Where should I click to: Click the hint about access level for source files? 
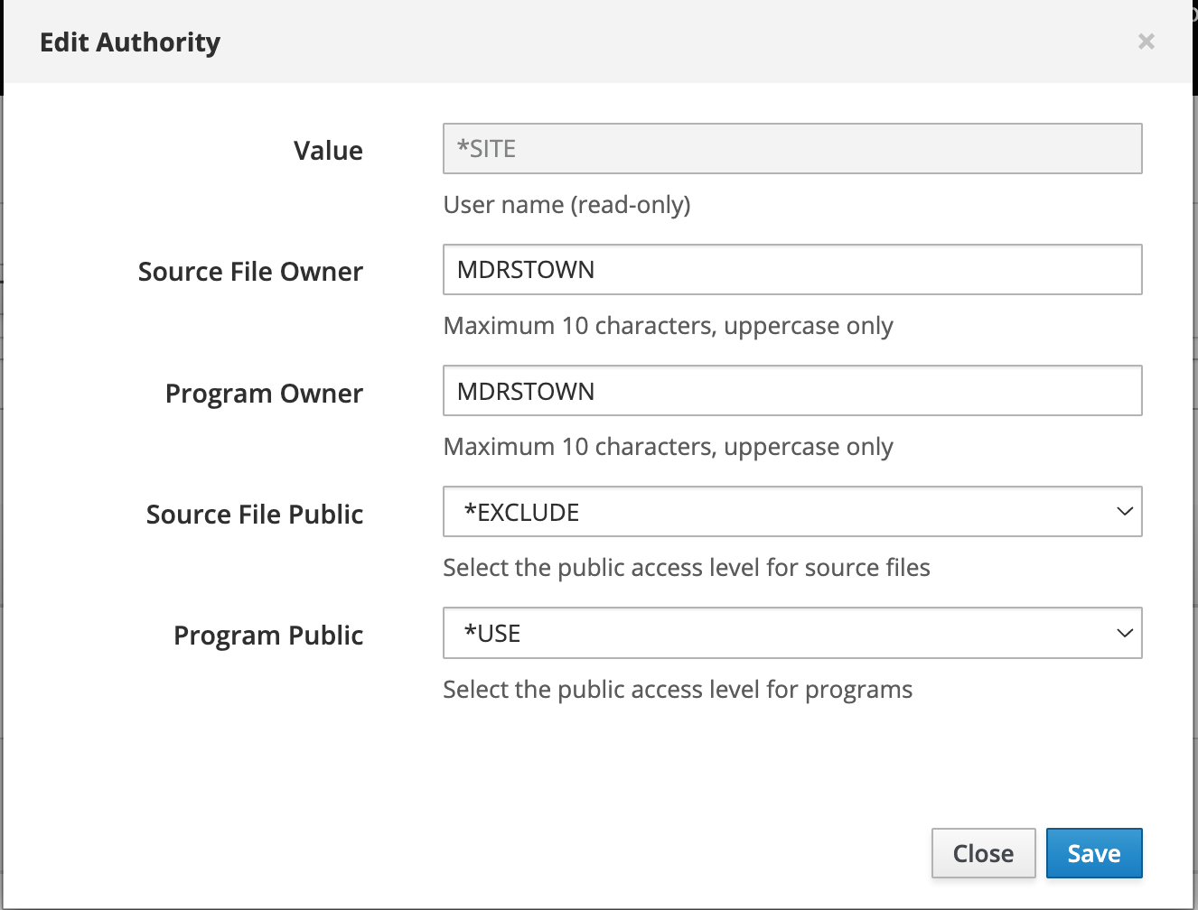(686, 568)
